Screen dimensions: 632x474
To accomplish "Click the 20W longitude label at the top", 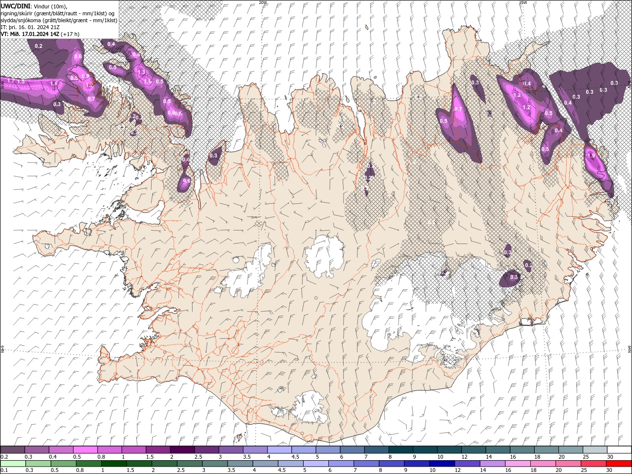I will tap(263, 2).
